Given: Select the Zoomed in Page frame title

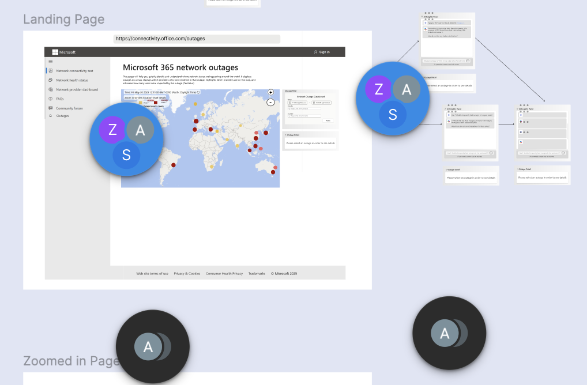Looking at the screenshot, I should 71,361.
